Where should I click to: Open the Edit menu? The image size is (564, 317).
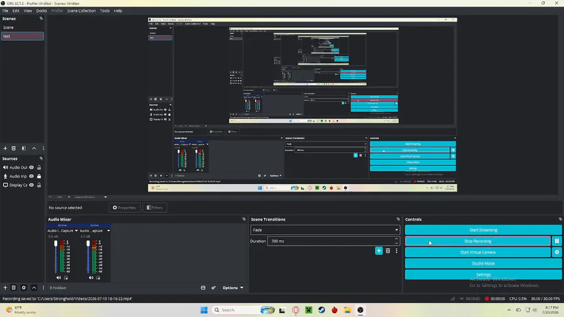16,11
